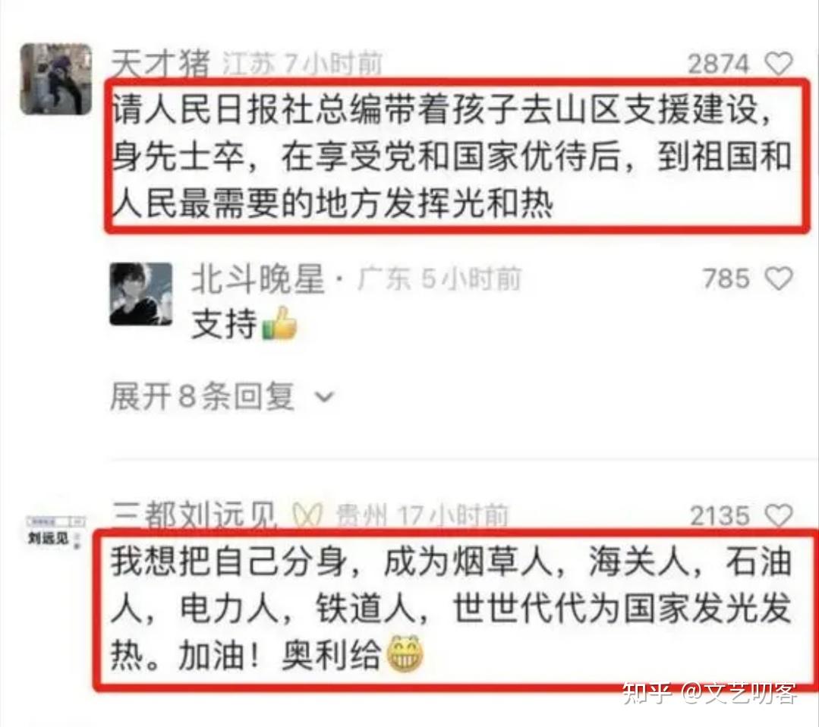
Task: Select comment text starting 请人民日报社总编
Action: point(452,156)
